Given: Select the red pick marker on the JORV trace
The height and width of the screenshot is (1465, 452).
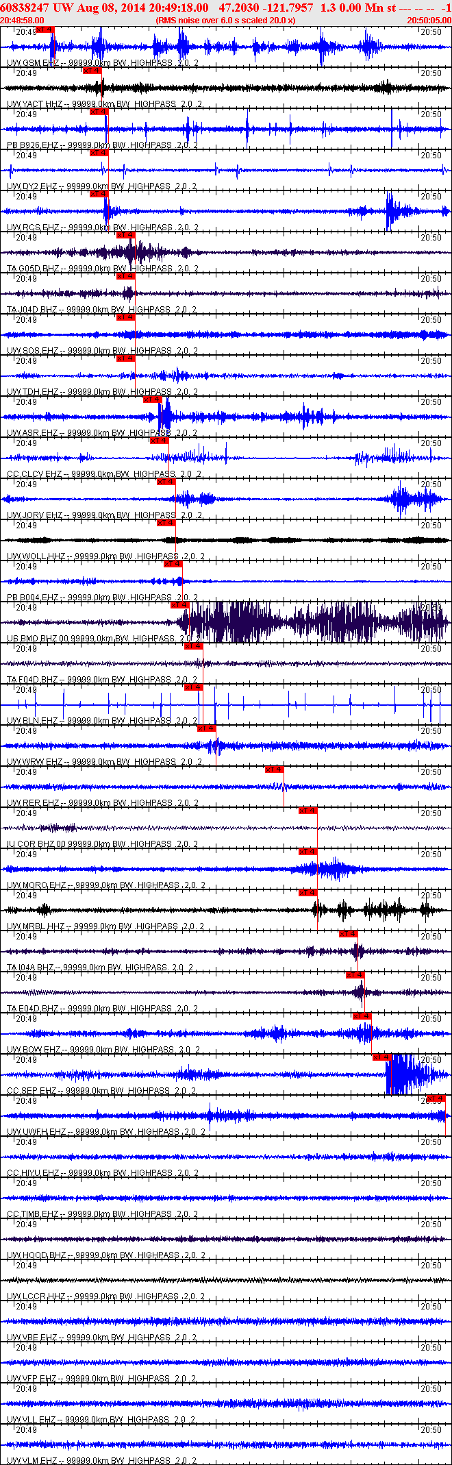Looking at the screenshot, I should tap(166, 482).
